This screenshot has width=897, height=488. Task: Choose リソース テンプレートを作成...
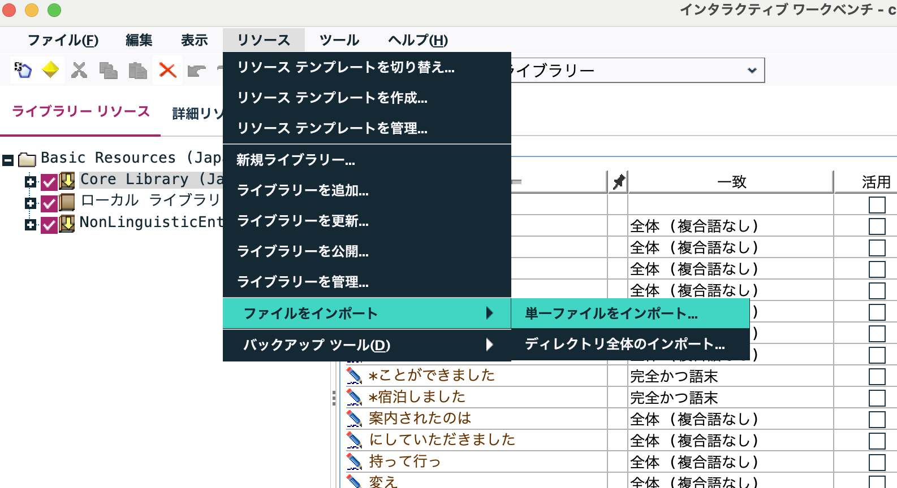(367, 98)
